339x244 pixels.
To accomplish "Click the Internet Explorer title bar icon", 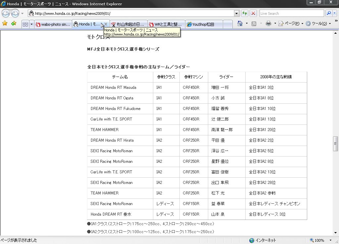I will click(x=3, y=4).
